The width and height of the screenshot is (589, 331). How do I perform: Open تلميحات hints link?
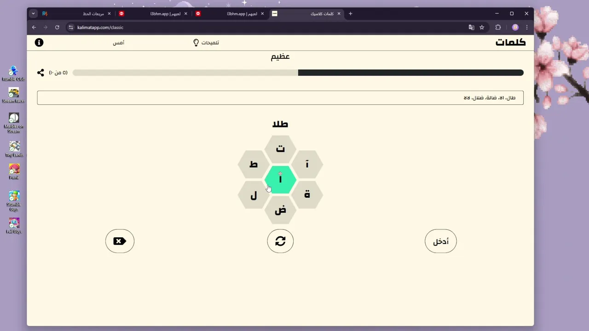210,42
